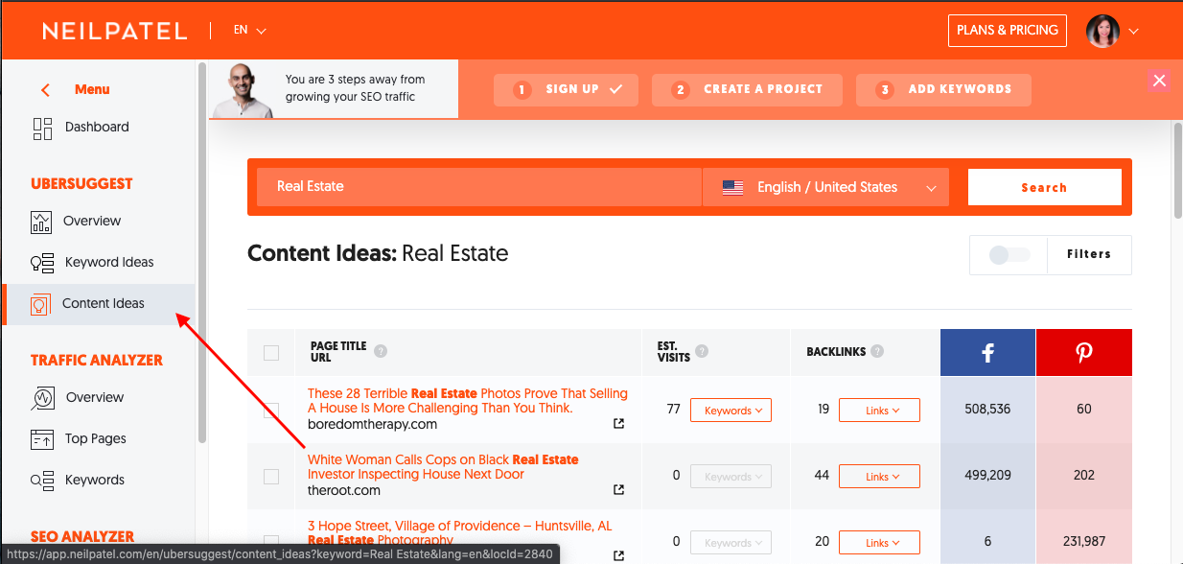
Task: Click Pinterest count 231,987
Action: [1084, 542]
